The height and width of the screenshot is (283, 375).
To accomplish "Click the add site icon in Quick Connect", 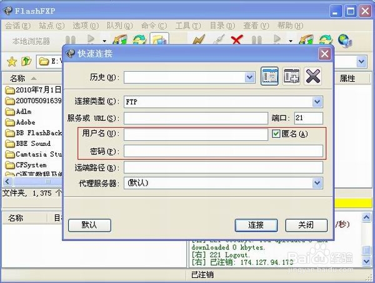I will tap(291, 76).
